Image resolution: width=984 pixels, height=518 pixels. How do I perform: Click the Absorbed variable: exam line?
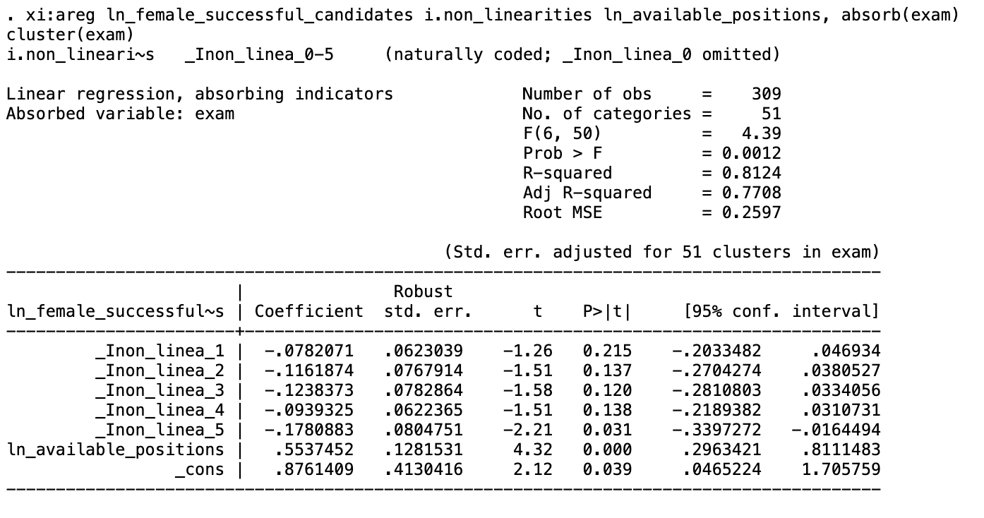coord(120,114)
